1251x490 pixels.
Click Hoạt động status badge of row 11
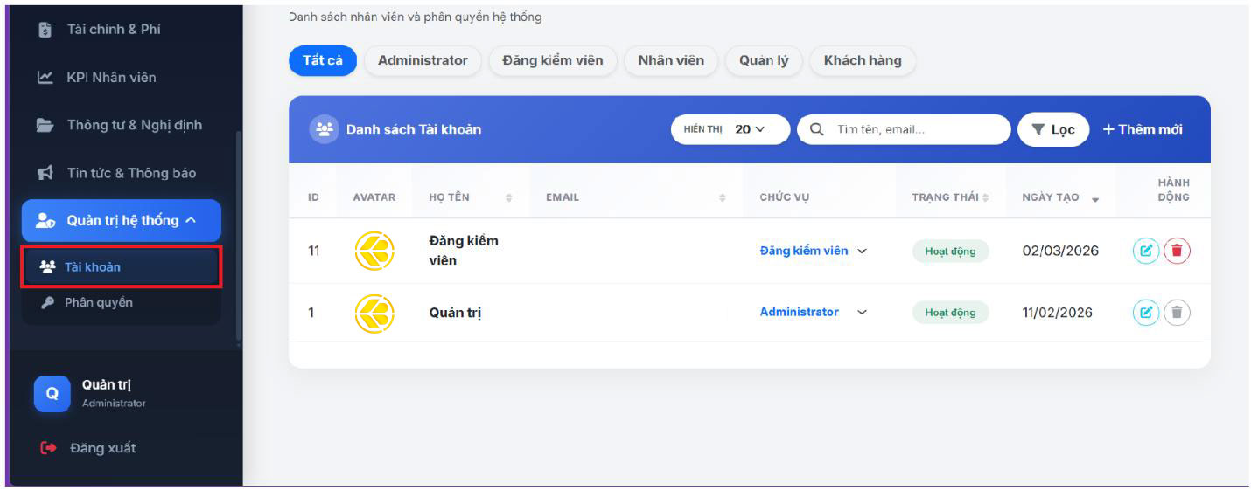point(950,251)
